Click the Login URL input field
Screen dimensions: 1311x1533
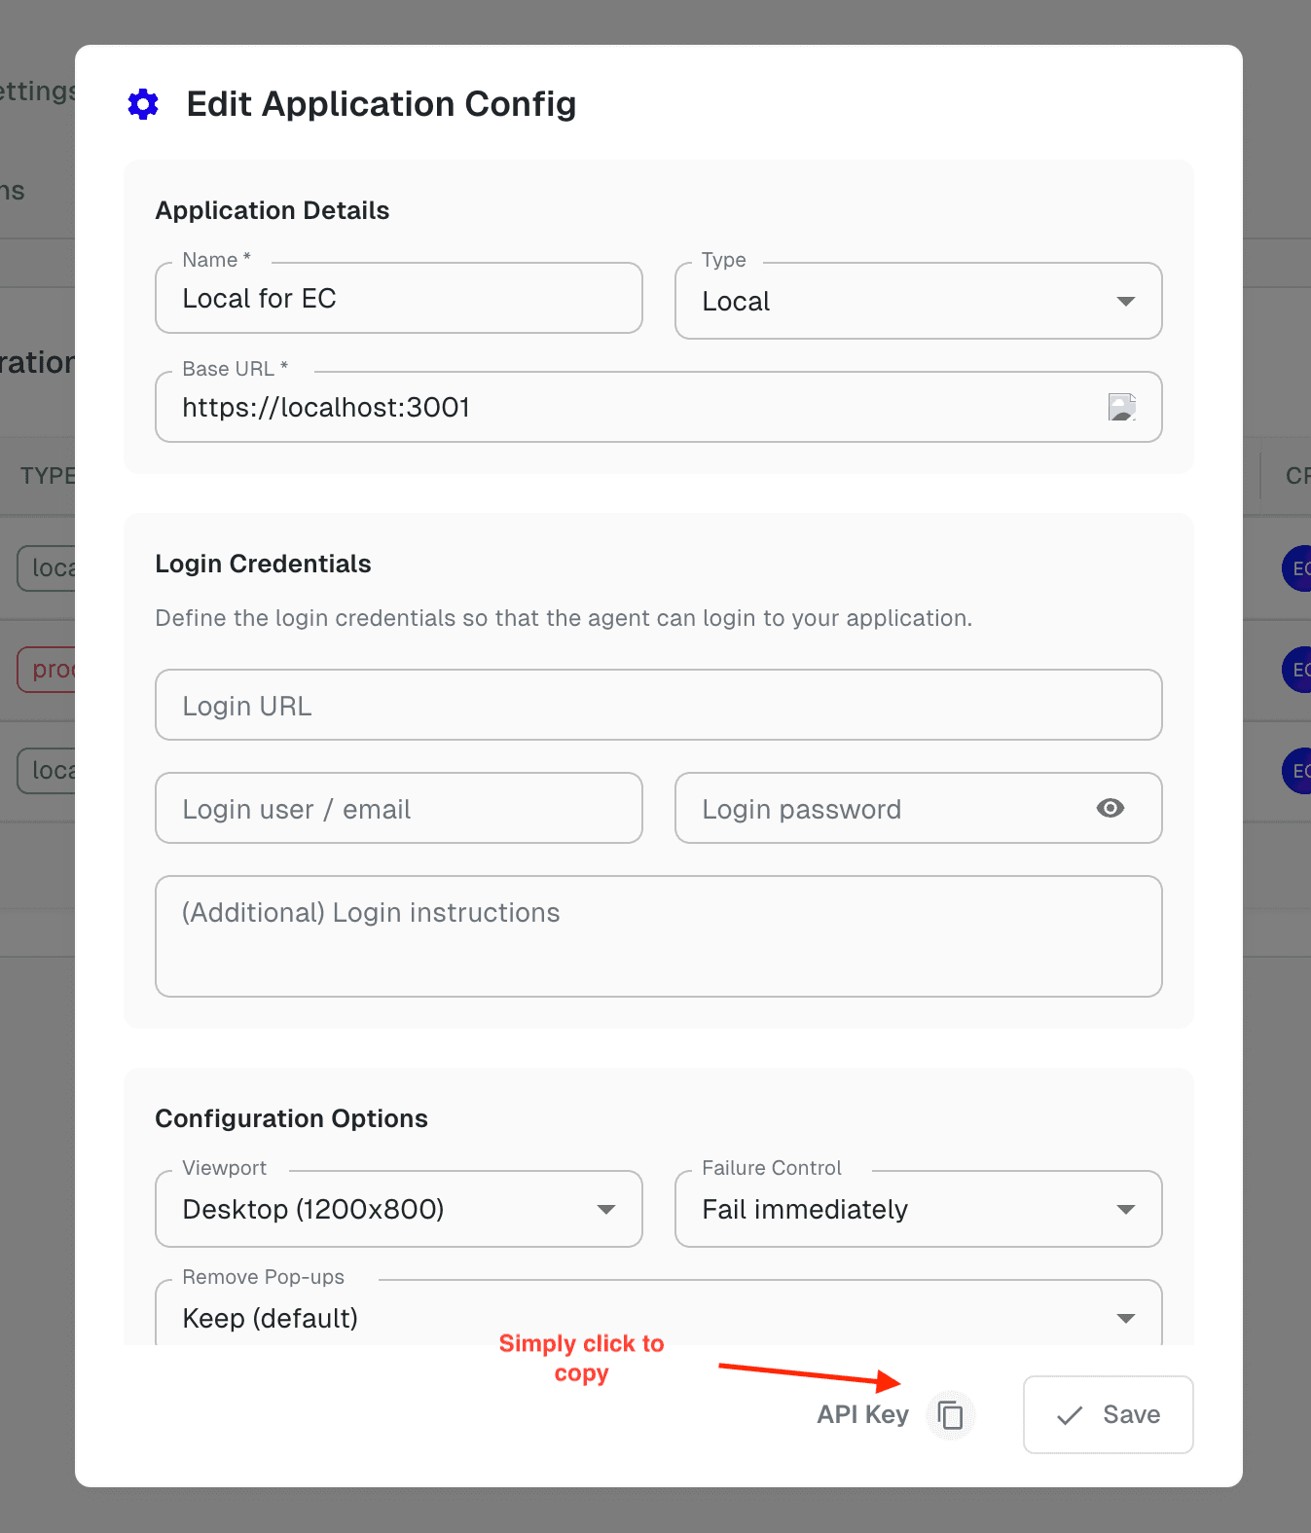point(658,706)
